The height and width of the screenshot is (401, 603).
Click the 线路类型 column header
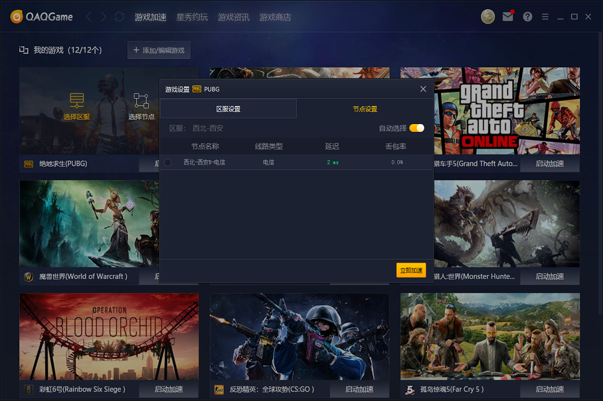click(x=269, y=146)
